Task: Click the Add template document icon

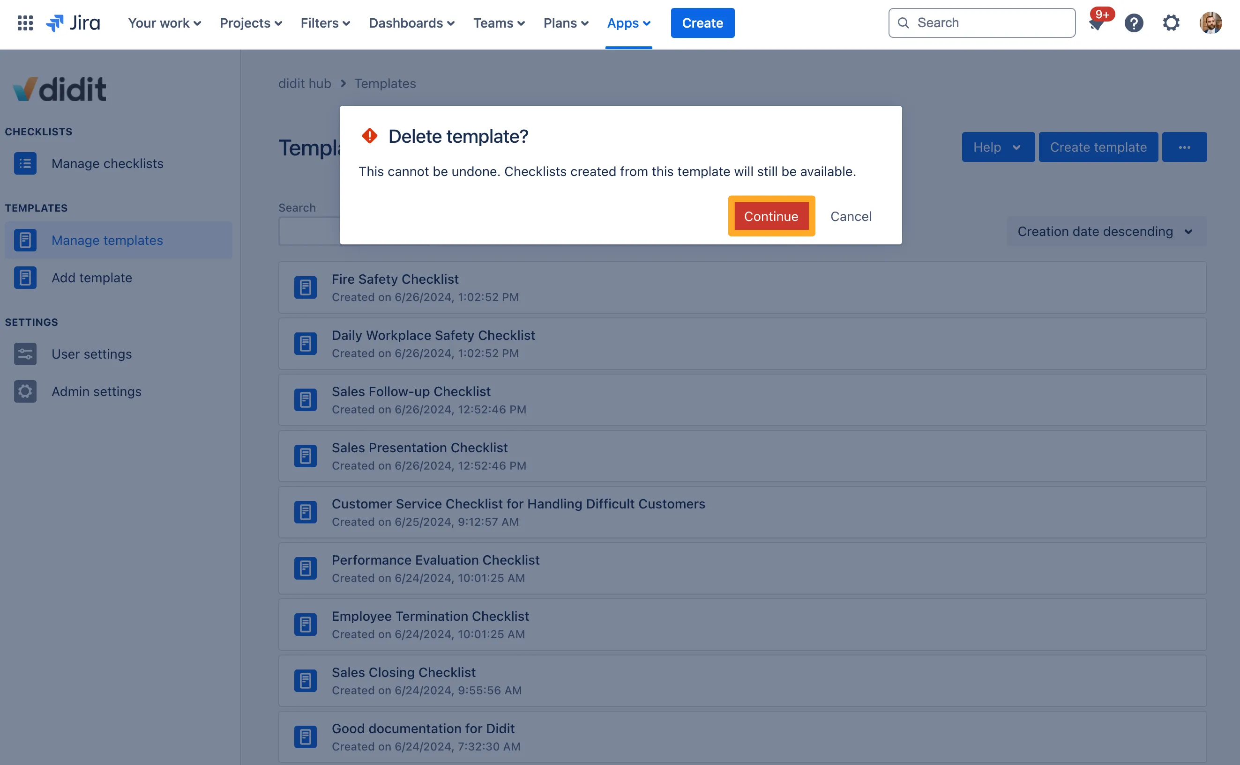Action: 25,277
